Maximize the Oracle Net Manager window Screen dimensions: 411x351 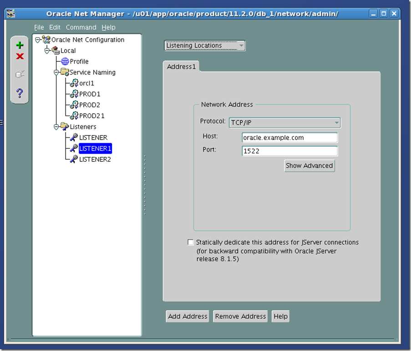pos(384,13)
